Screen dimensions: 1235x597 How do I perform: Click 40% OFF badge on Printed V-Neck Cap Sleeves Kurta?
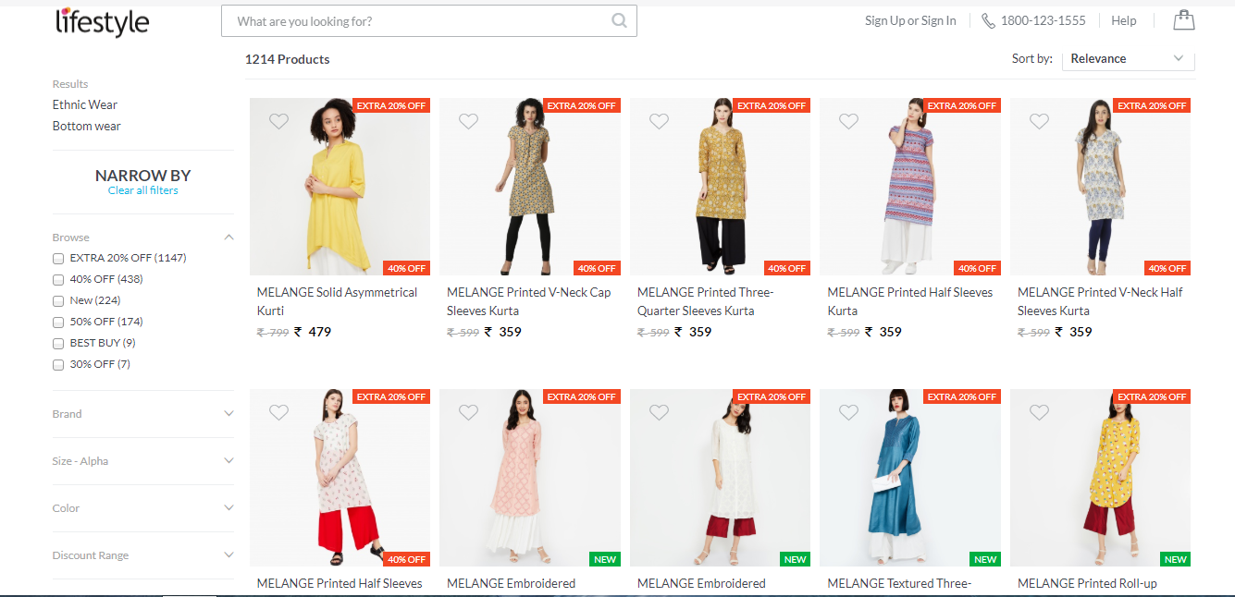click(x=597, y=268)
